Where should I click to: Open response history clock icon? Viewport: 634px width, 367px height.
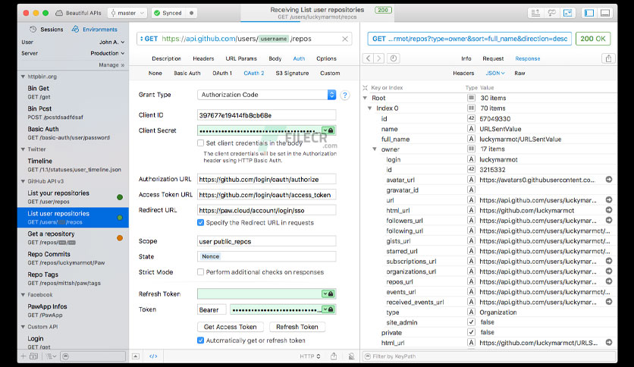(394, 58)
